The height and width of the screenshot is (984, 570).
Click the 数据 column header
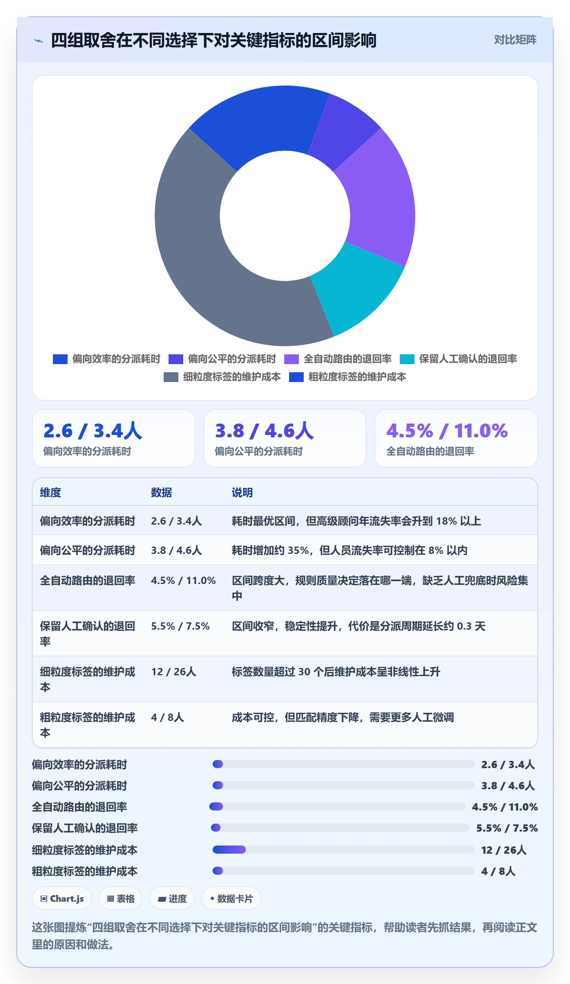(x=161, y=492)
